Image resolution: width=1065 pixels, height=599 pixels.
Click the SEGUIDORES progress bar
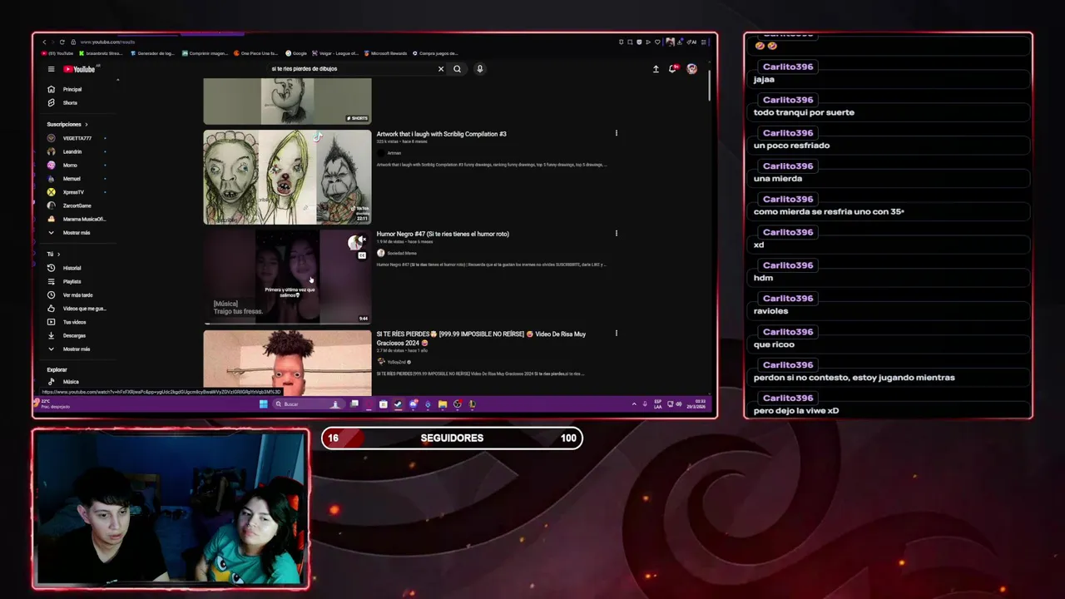pos(452,438)
